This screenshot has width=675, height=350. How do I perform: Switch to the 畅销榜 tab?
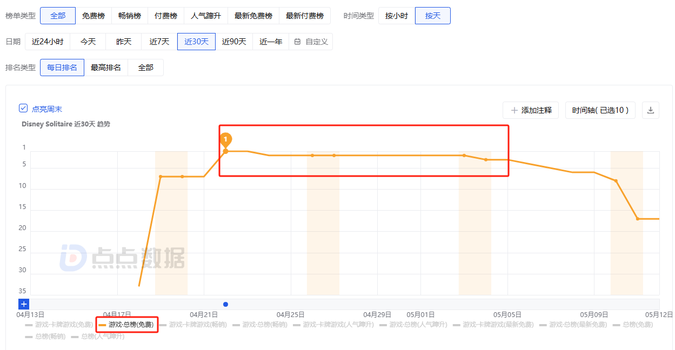click(130, 16)
